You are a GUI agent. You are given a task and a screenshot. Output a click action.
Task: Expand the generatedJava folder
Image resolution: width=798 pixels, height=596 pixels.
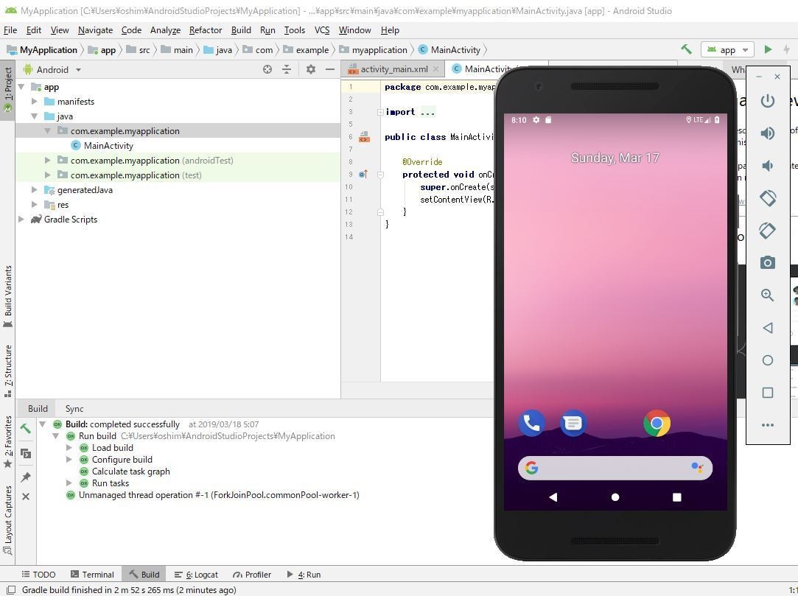(x=34, y=190)
